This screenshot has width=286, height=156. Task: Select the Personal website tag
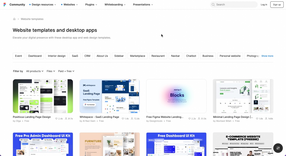[x=230, y=56]
